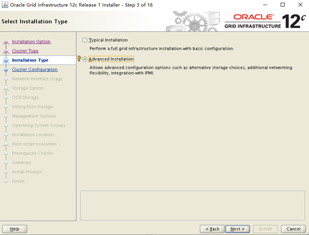Click the Help button
This screenshot has width=309, height=235.
(x=14, y=229)
